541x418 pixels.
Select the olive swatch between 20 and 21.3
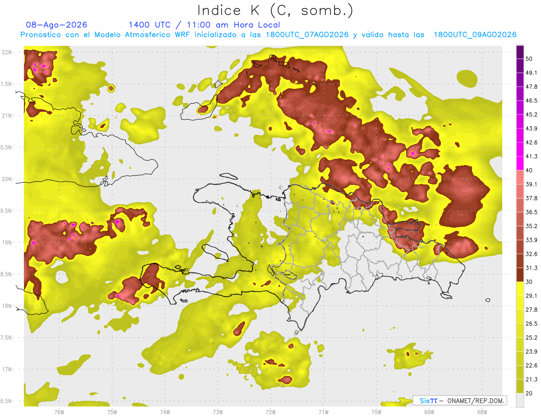point(520,387)
